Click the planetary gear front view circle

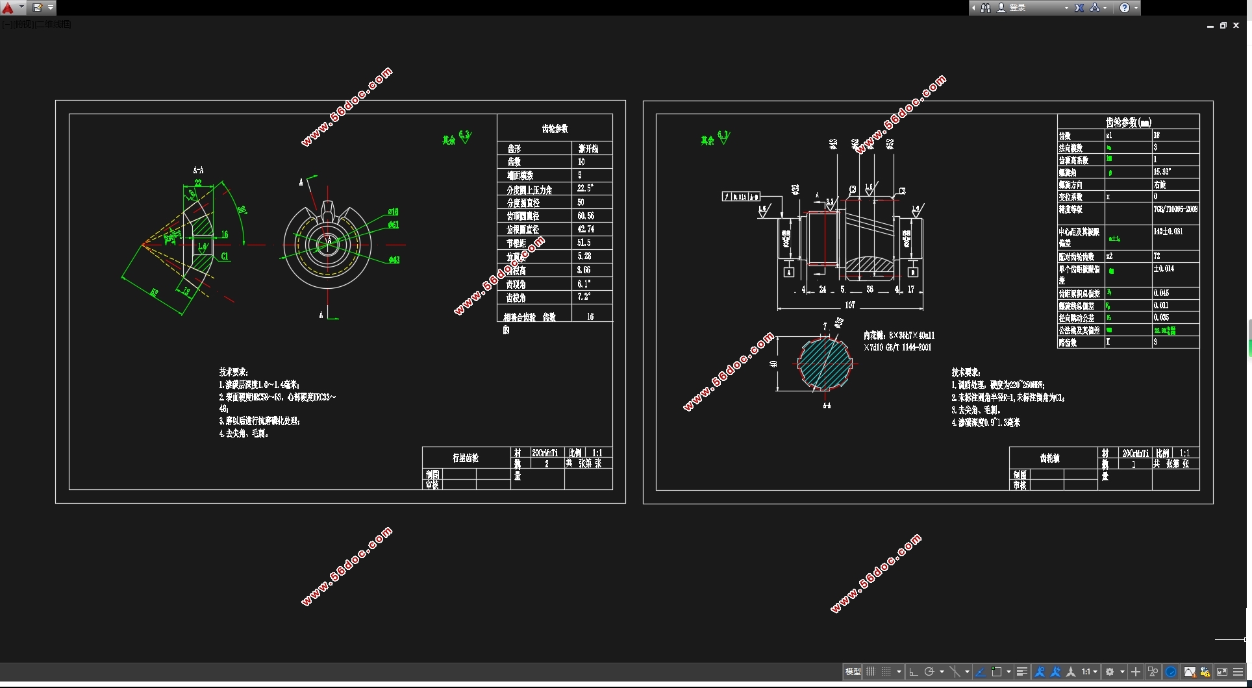tap(327, 244)
